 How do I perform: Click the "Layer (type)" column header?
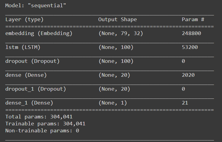click(x=24, y=20)
